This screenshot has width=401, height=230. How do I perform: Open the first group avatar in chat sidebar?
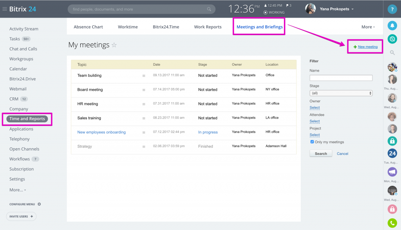click(x=392, y=67)
